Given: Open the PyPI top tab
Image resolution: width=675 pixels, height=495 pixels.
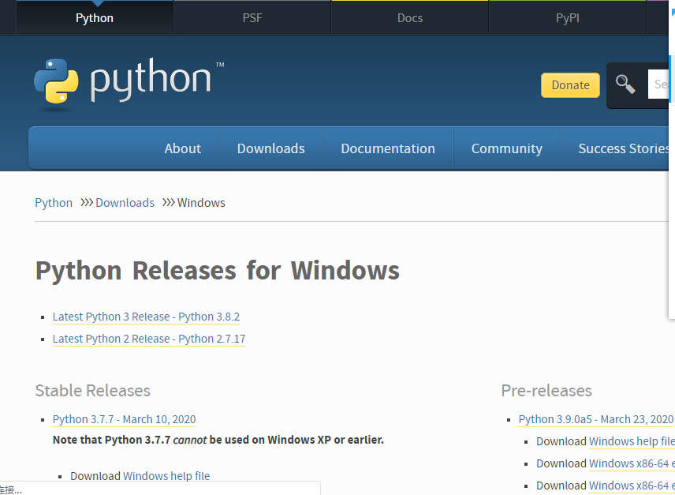Looking at the screenshot, I should pyautogui.click(x=568, y=18).
